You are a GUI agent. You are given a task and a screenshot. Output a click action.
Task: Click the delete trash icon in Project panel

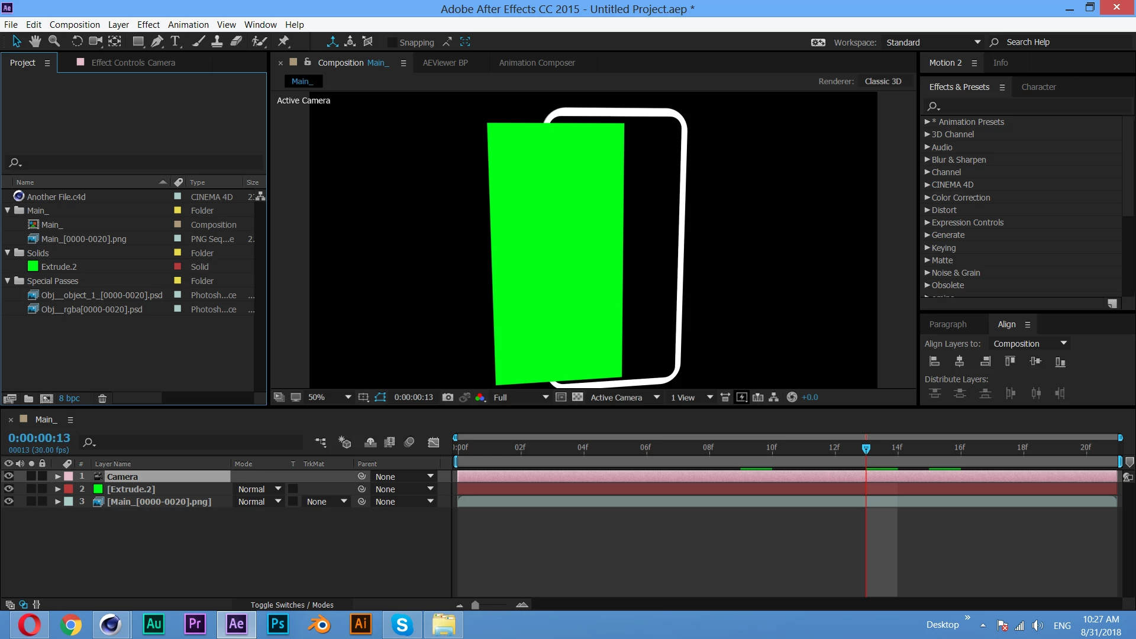click(x=102, y=399)
